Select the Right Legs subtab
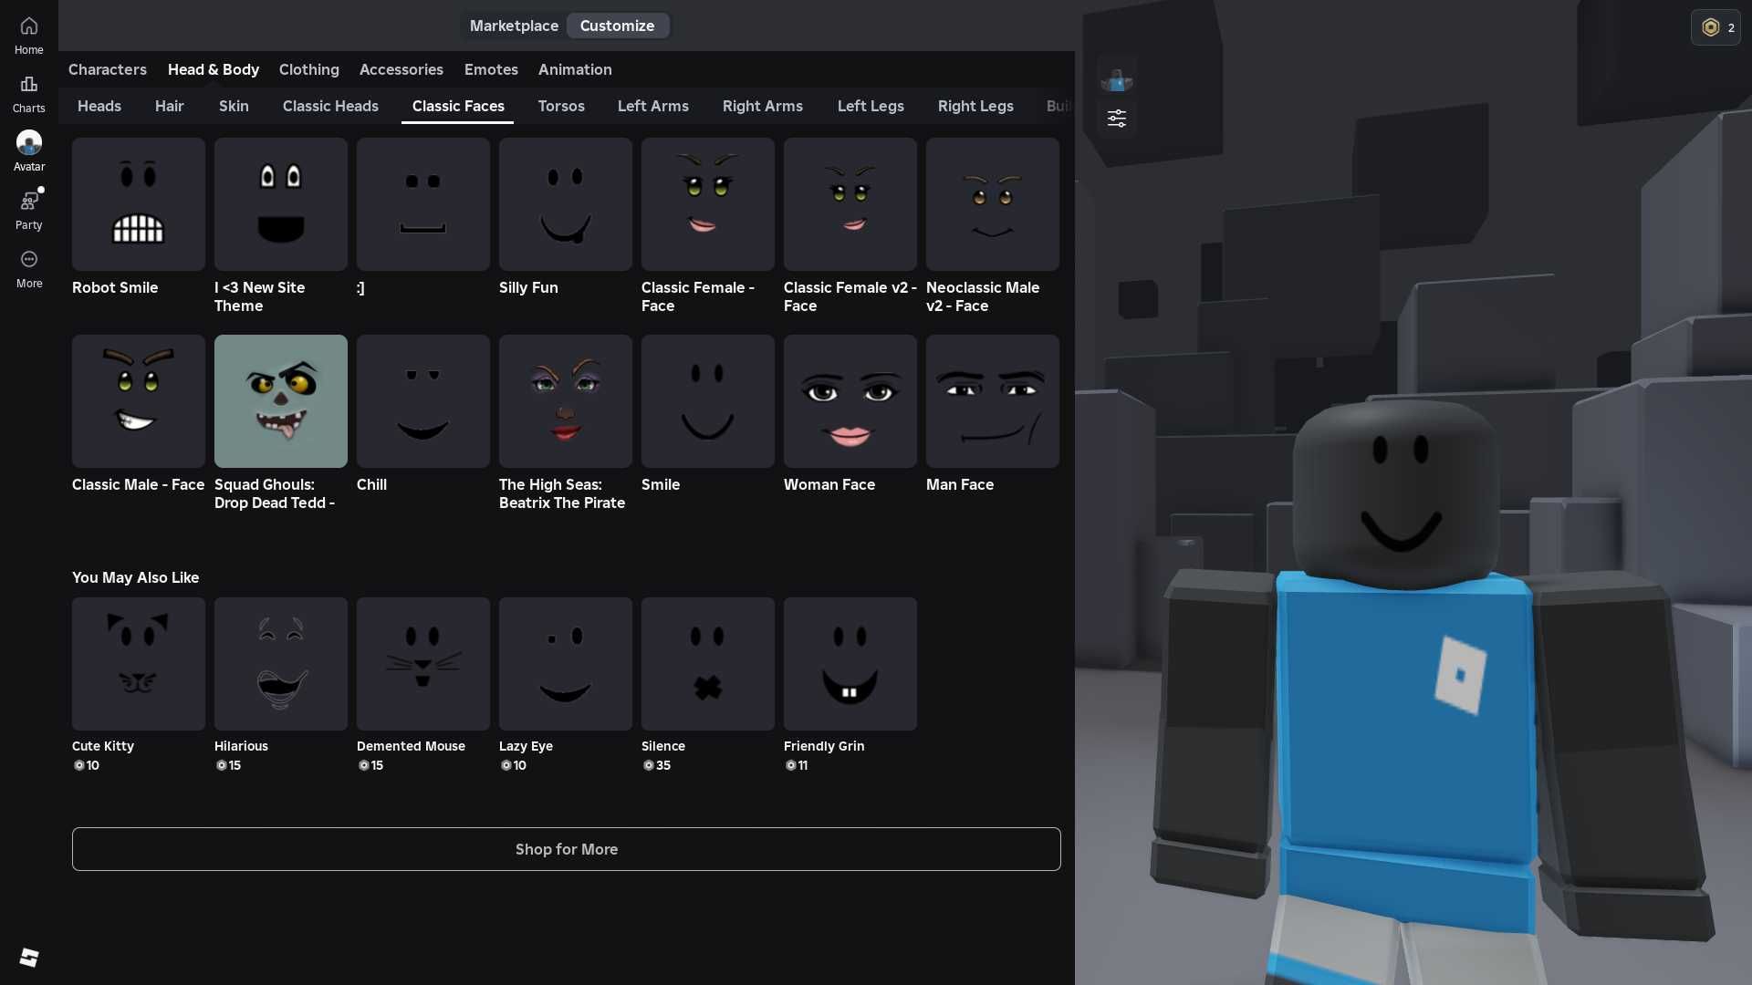The height and width of the screenshot is (985, 1752). (x=975, y=106)
